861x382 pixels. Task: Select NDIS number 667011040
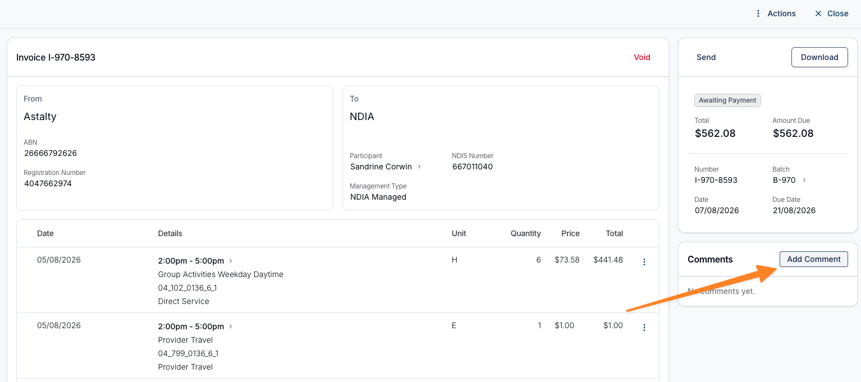coord(473,167)
